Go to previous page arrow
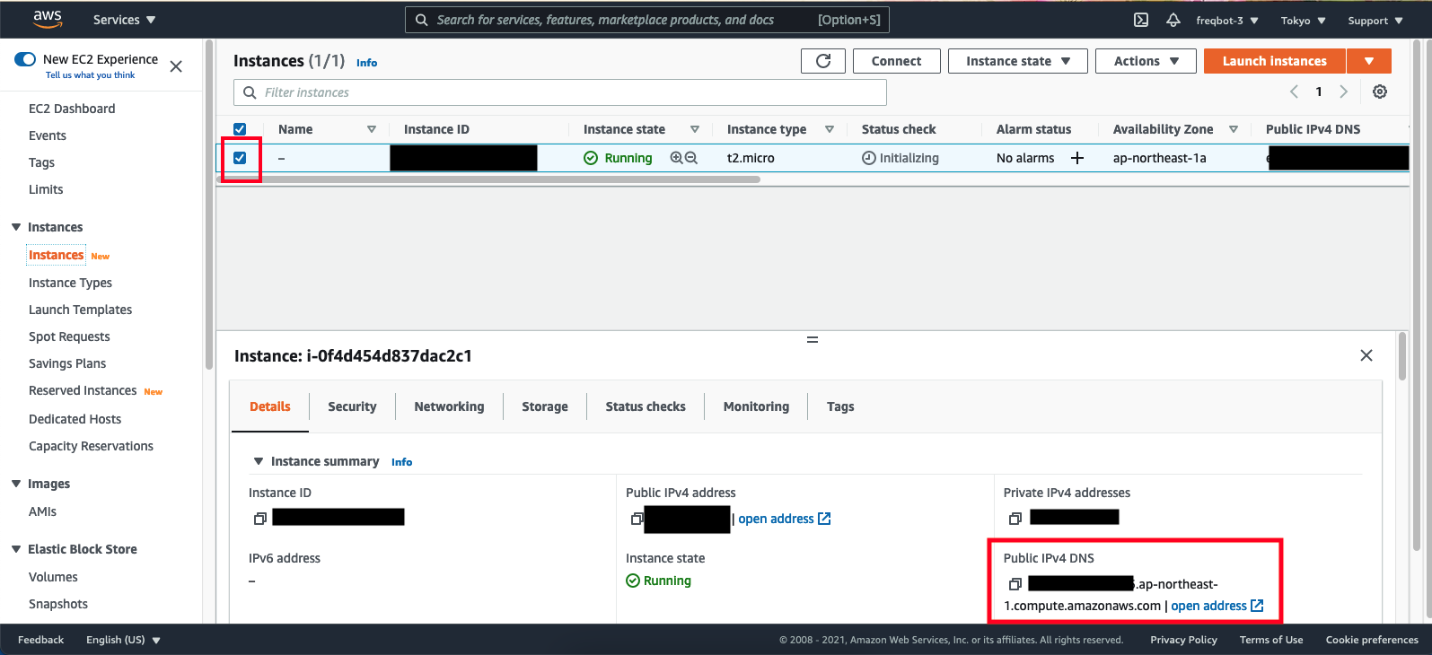The width and height of the screenshot is (1432, 655). pos(1294,92)
